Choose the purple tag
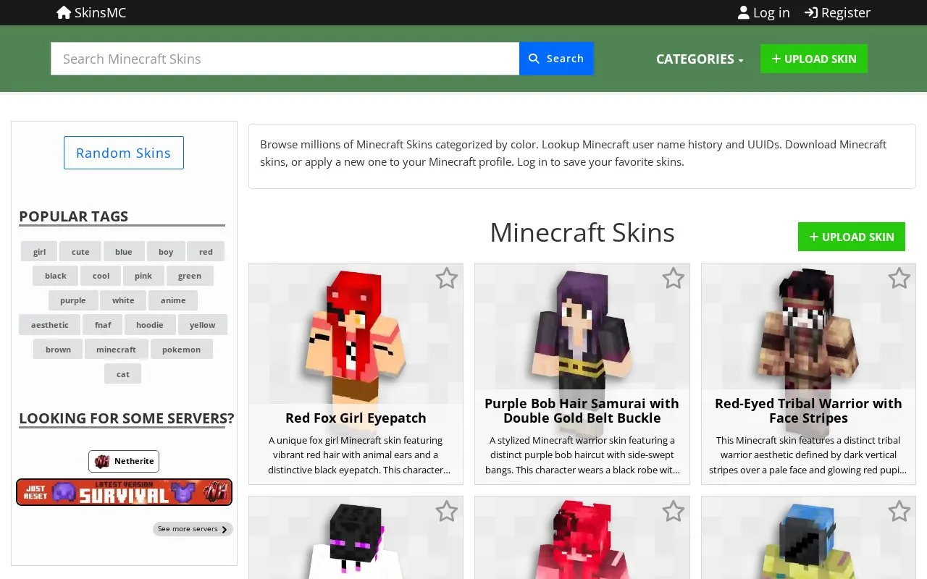 coord(73,300)
